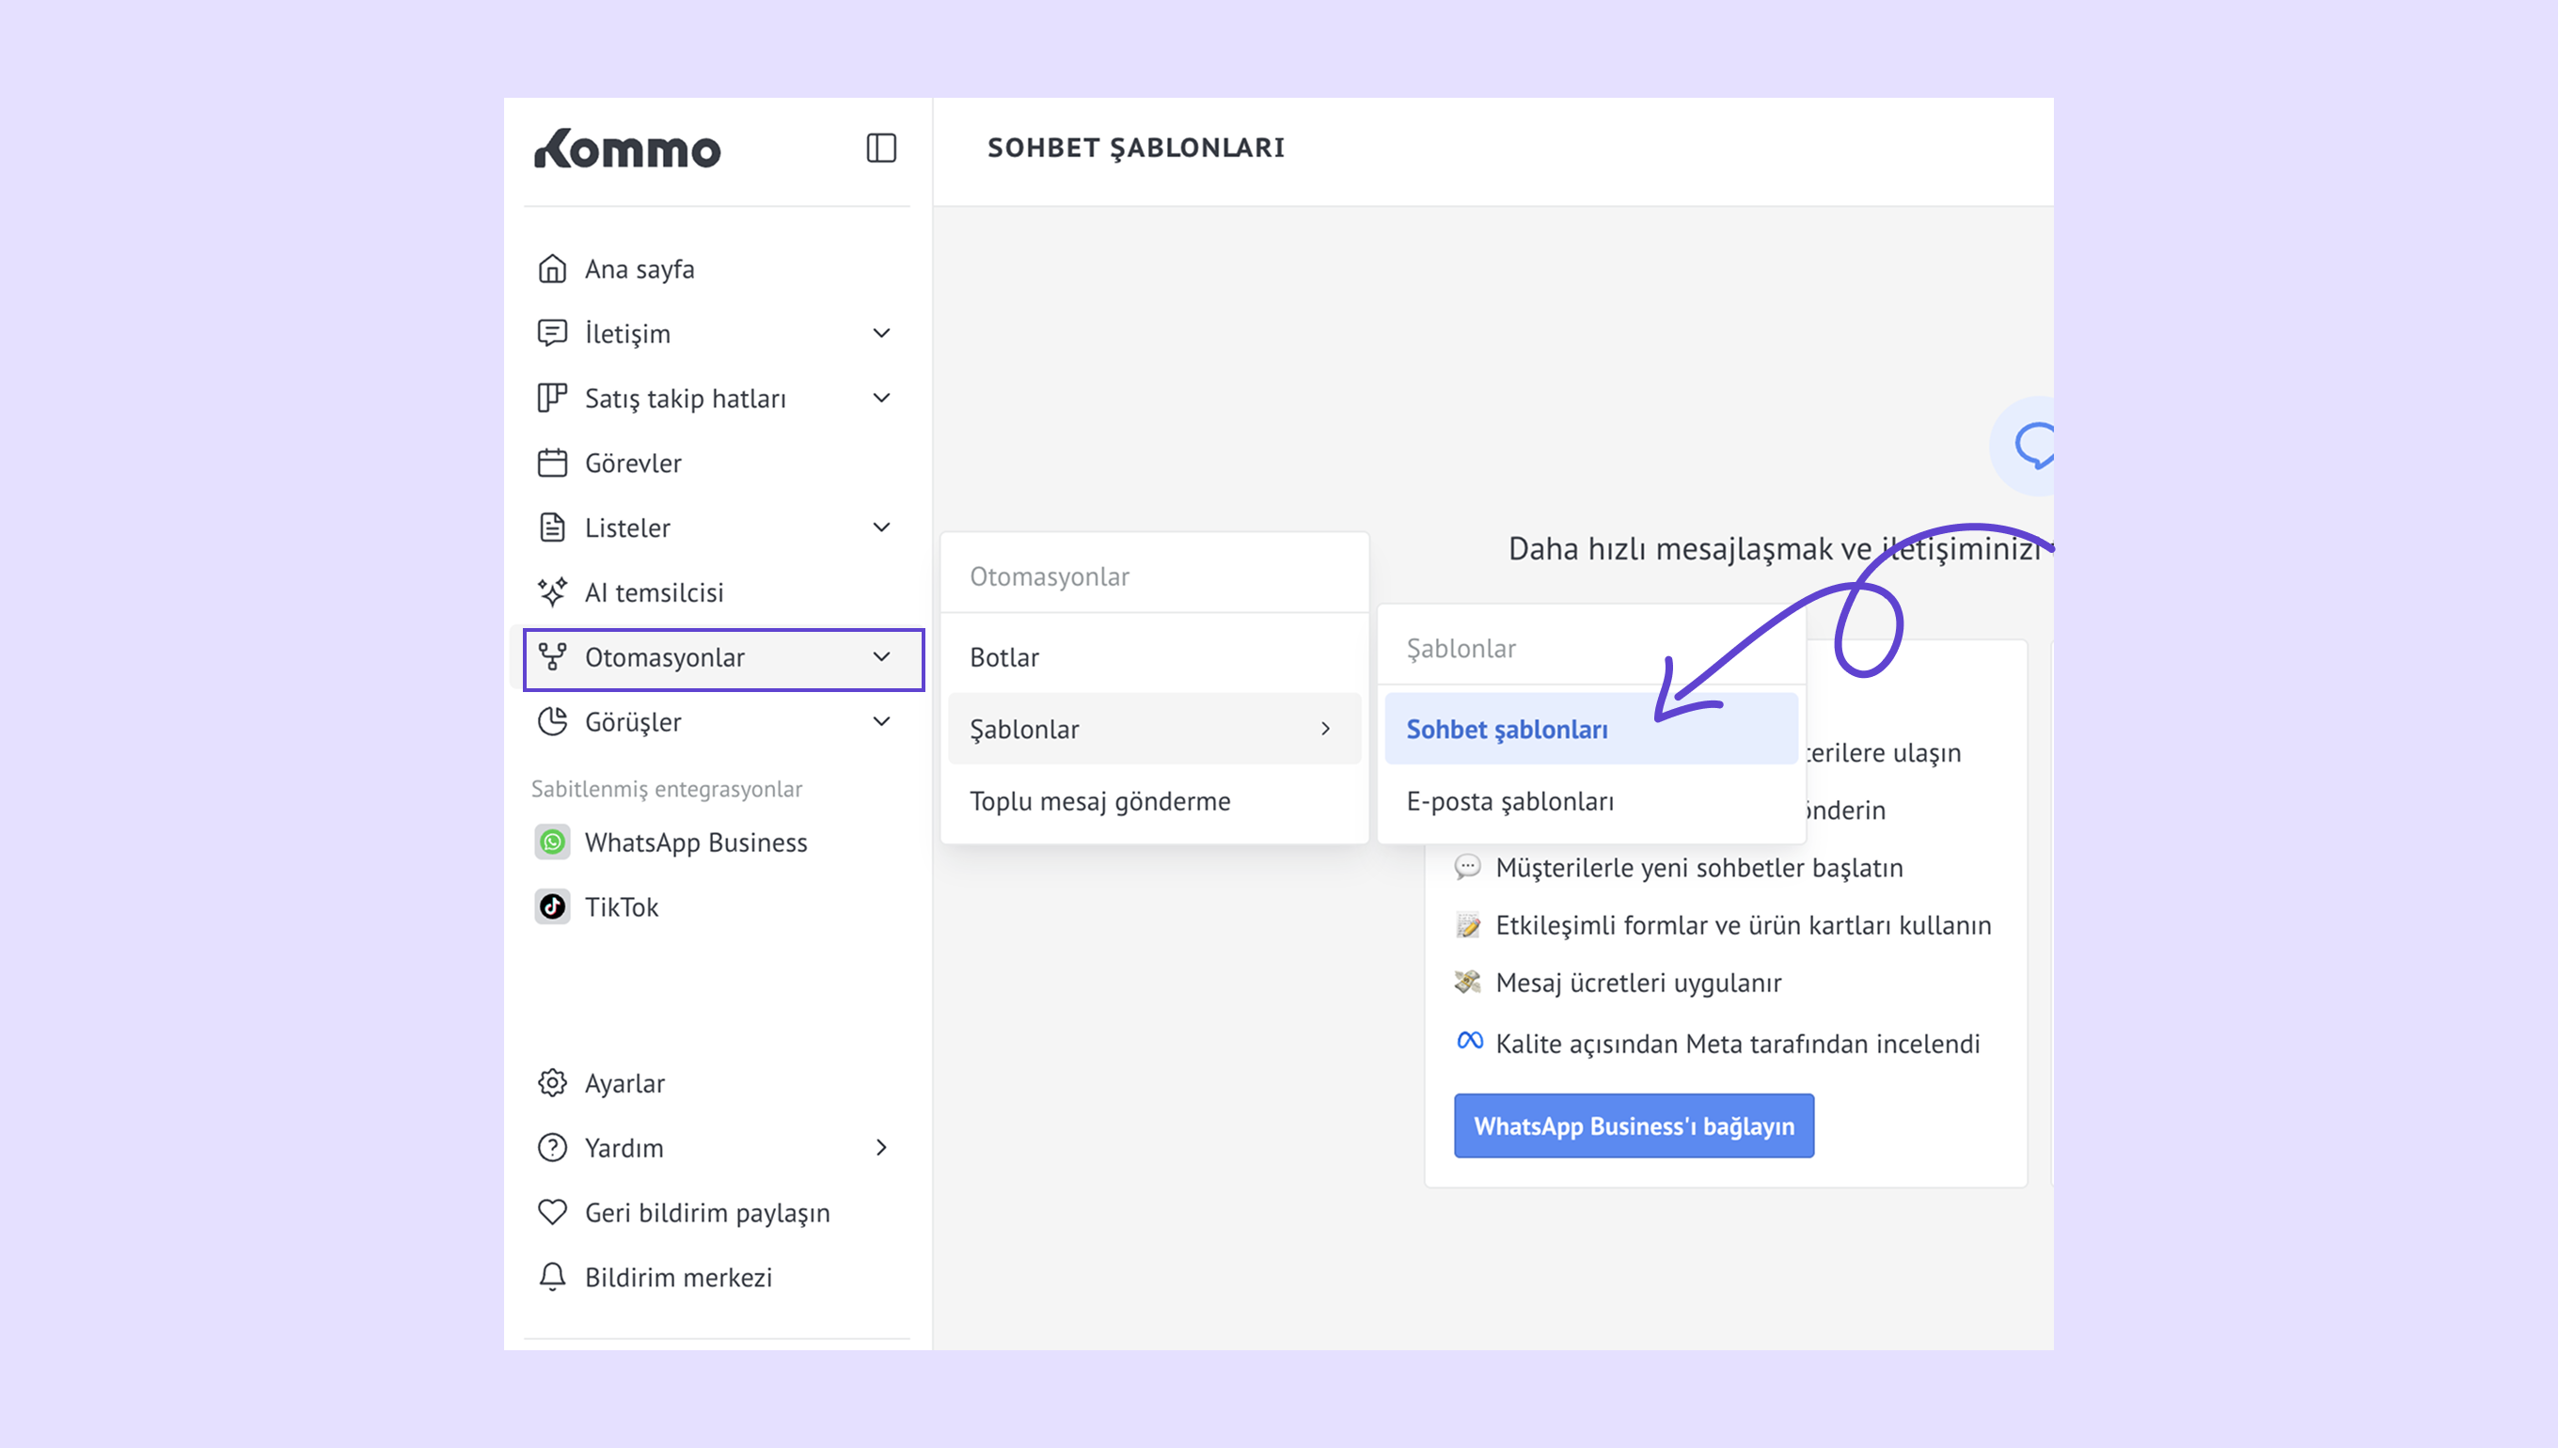Expand Satış takip hatları menu chevron
This screenshot has width=2558, height=1448.
(x=881, y=398)
